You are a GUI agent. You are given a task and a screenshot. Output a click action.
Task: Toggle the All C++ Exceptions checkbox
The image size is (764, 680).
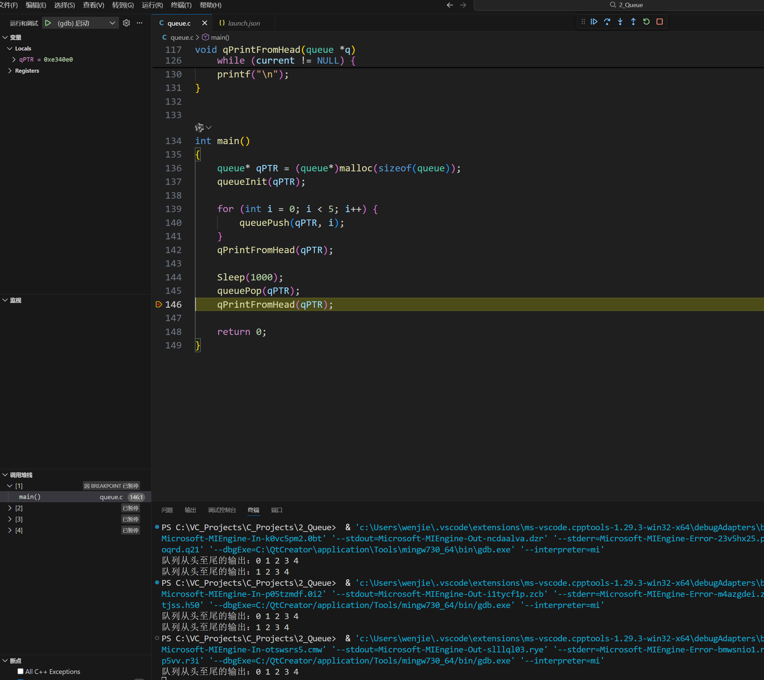pos(21,671)
